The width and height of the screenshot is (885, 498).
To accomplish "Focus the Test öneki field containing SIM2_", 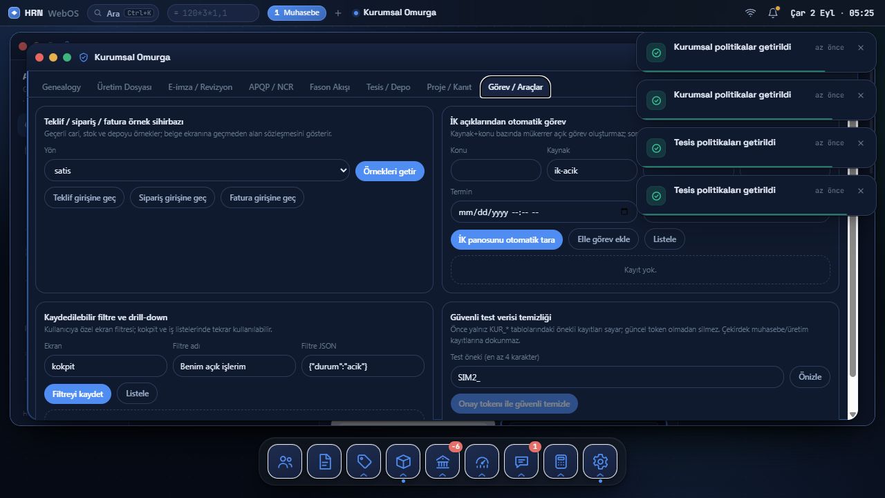I will [x=617, y=377].
